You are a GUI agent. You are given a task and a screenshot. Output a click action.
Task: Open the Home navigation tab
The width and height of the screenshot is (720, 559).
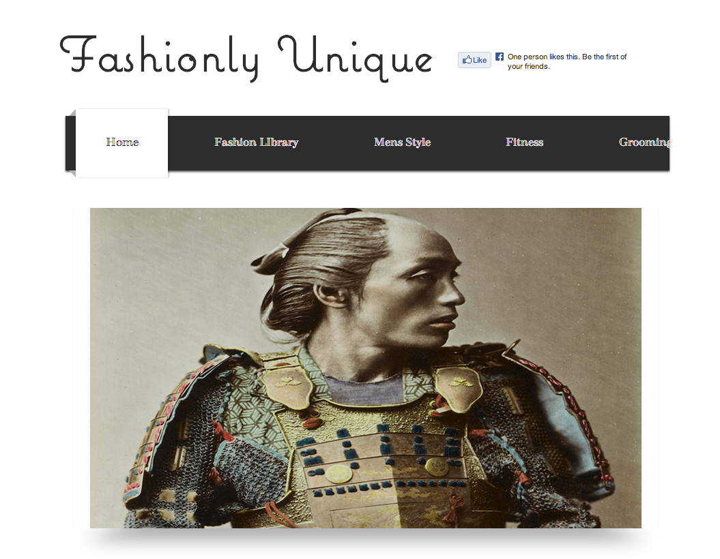122,142
